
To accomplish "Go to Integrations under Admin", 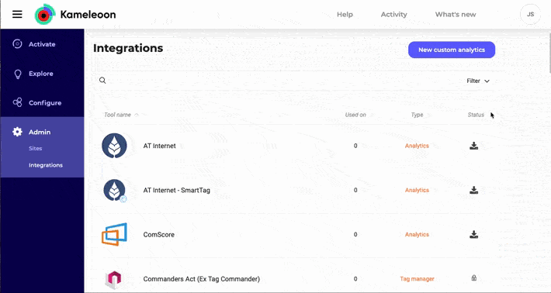I will tap(46, 165).
